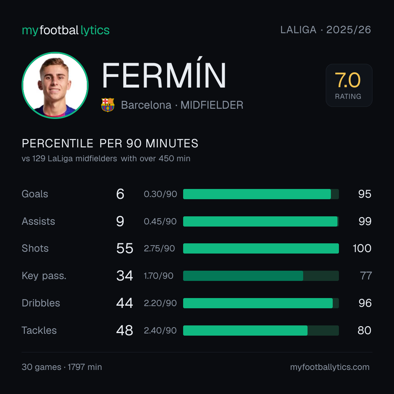Select the 7.0 rating badge
394x394 pixels.
click(349, 85)
